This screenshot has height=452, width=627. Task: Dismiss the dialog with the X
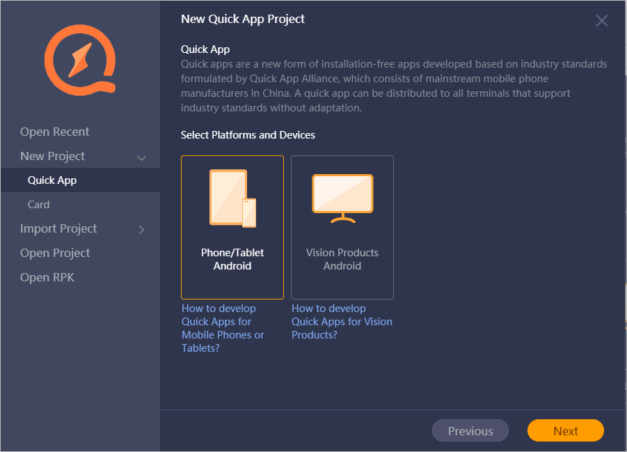601,20
